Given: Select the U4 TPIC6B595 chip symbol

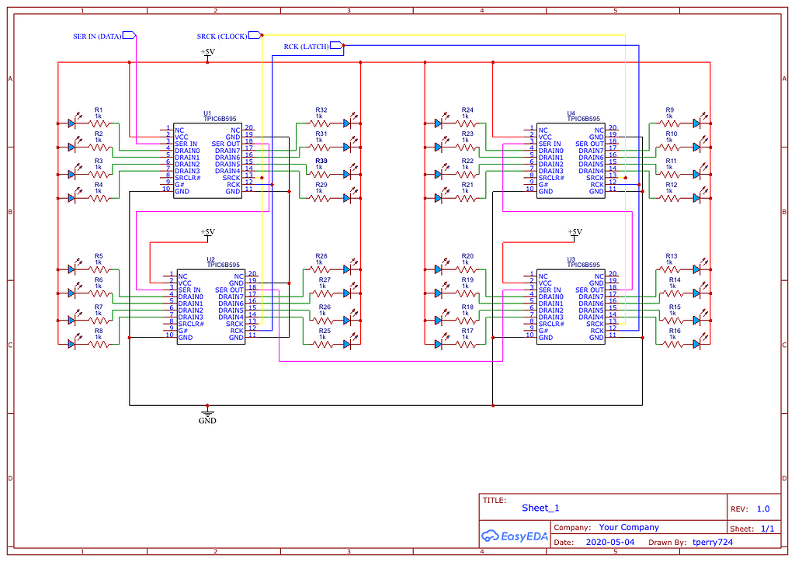Looking at the screenshot, I should coord(571,159).
